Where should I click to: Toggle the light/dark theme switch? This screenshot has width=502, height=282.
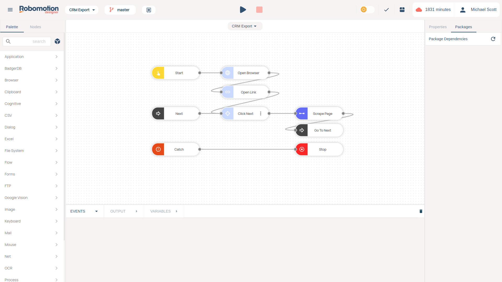pos(367,10)
